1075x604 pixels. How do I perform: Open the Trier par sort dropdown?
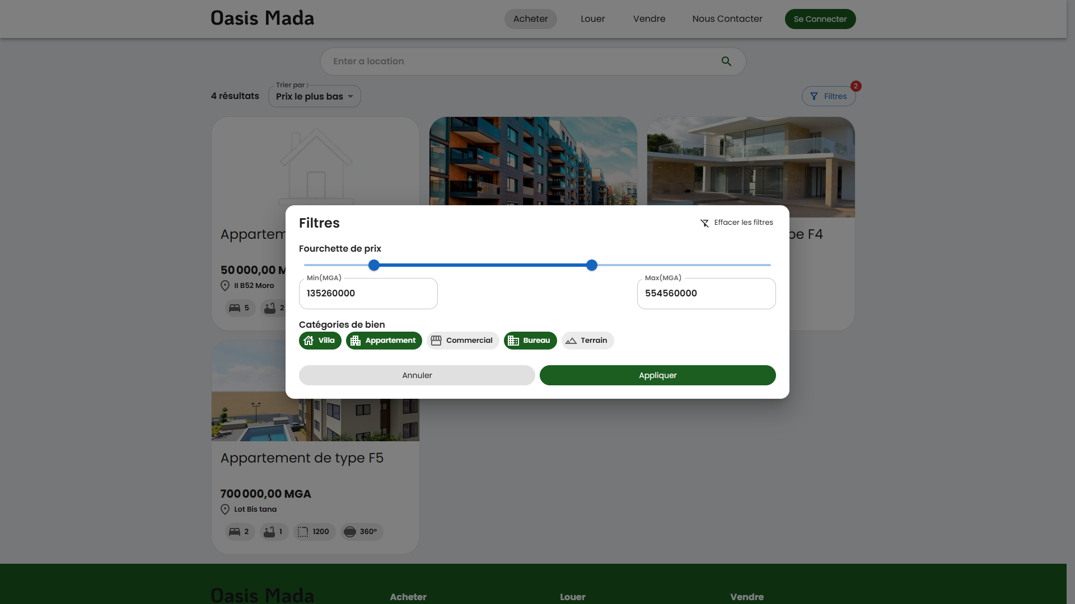point(314,97)
